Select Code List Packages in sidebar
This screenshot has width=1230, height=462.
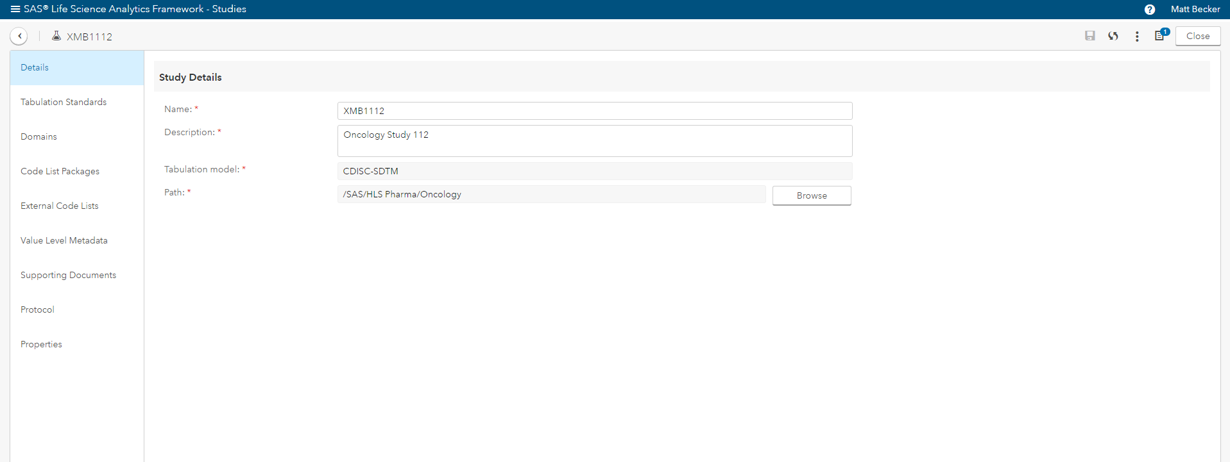click(x=60, y=171)
